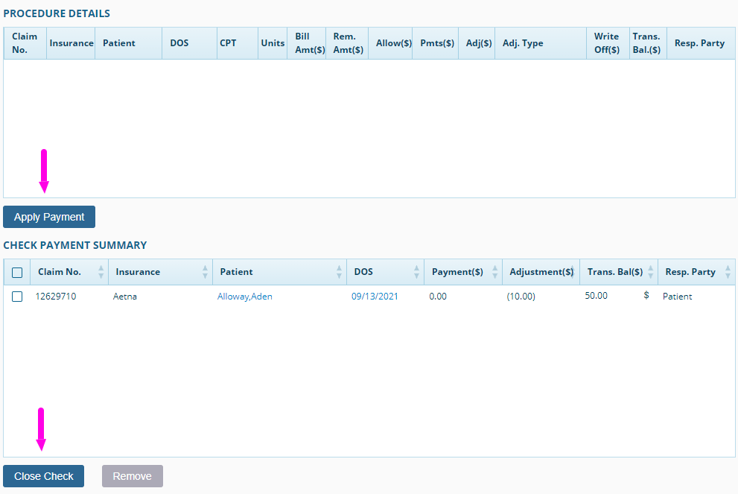Open the 09/13/2021 DOS link
Viewport: 738px width, 494px height.
(374, 297)
